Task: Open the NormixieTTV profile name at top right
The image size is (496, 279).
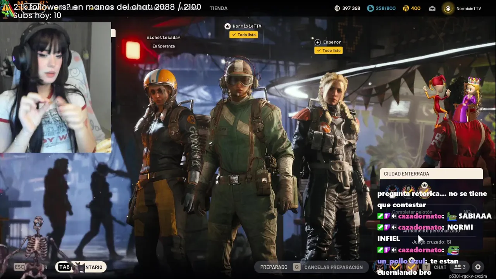Action: pyautogui.click(x=468, y=9)
